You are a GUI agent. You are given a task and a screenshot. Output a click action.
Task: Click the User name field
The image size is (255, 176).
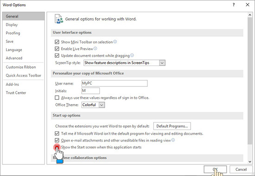point(115,83)
